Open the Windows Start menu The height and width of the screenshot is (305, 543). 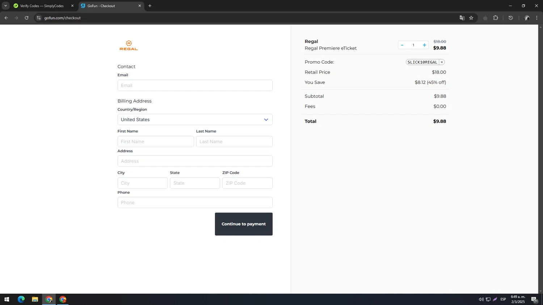point(7,299)
